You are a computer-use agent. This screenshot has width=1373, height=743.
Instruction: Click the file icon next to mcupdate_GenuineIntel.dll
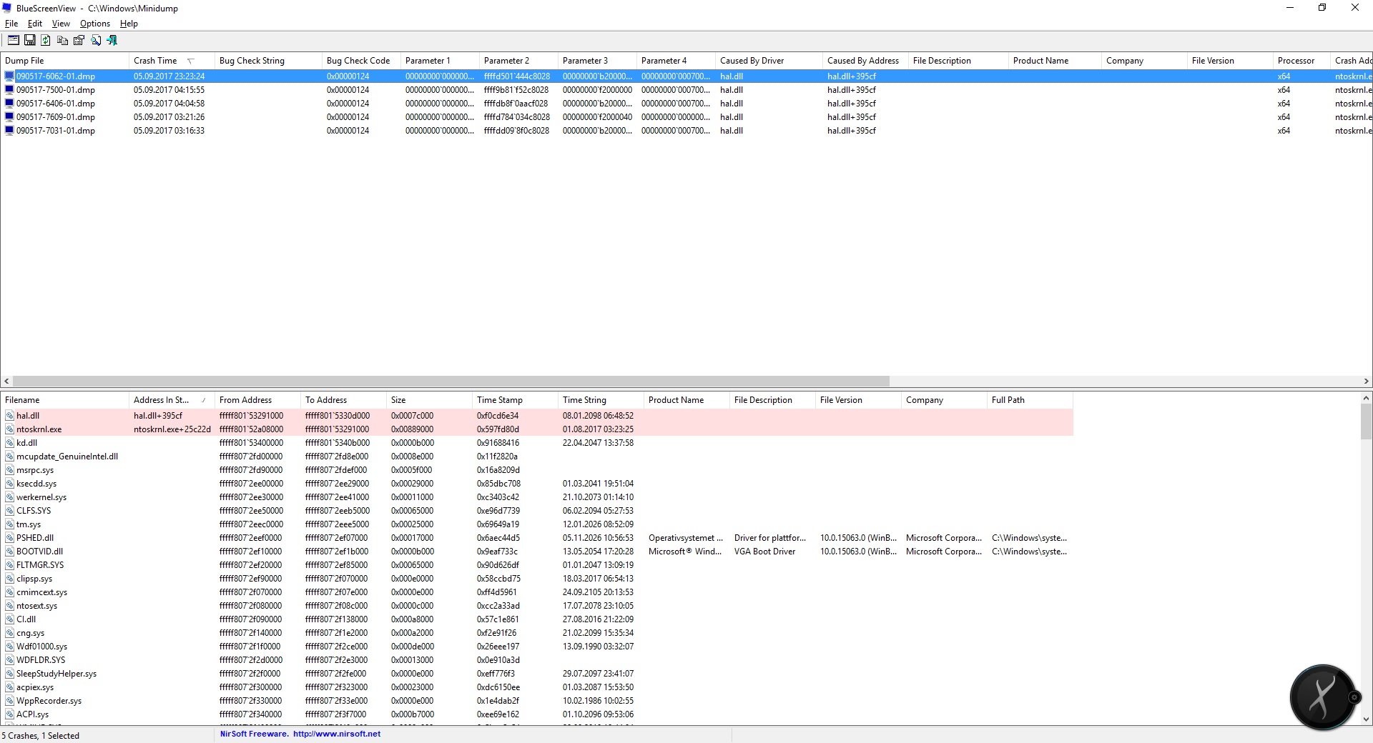coord(9,457)
